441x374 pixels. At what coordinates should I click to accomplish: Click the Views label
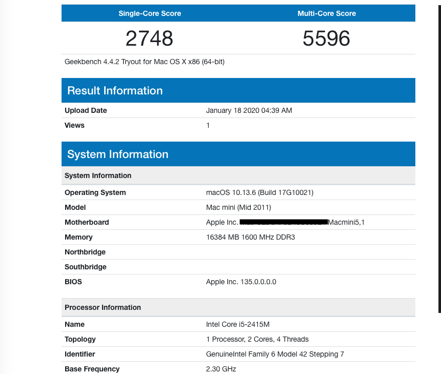(x=74, y=125)
